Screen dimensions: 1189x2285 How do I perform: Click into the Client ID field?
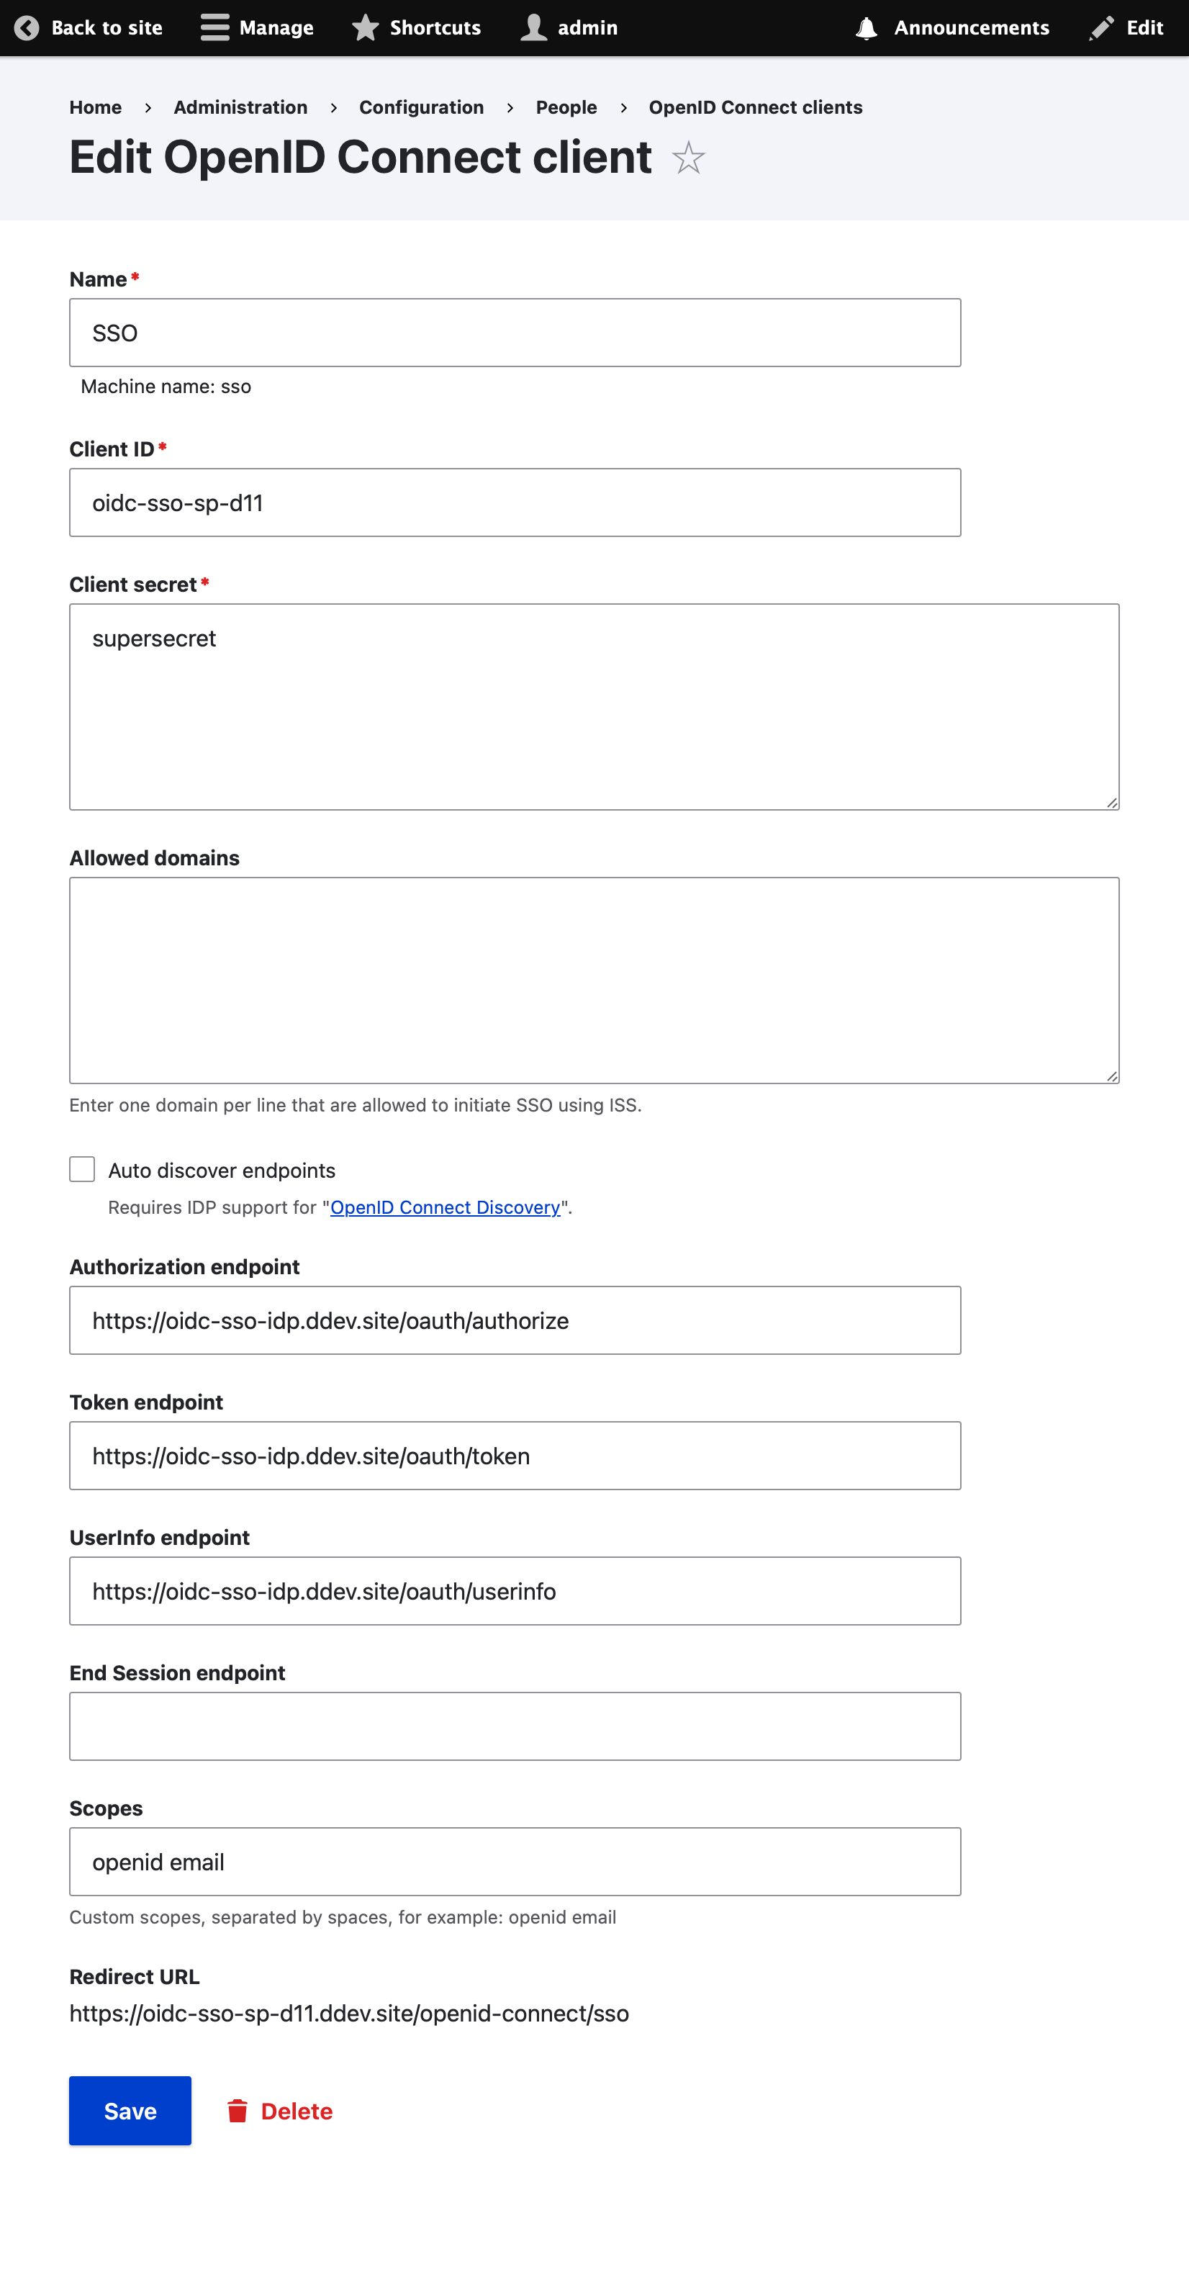click(515, 503)
